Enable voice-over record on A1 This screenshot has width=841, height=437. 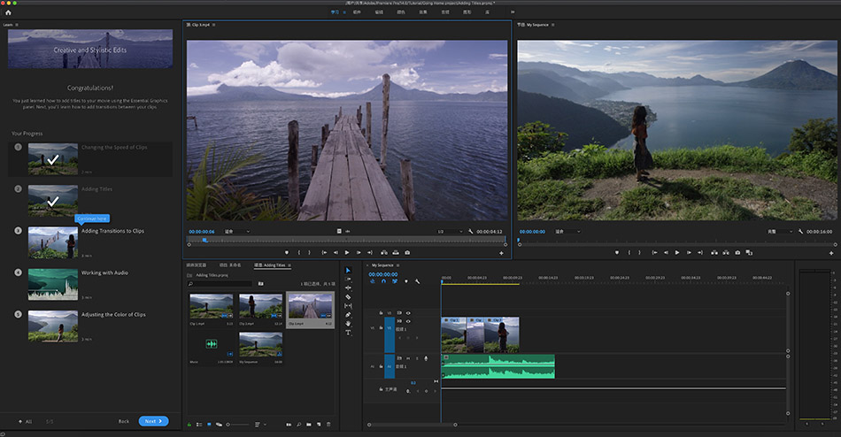point(426,358)
